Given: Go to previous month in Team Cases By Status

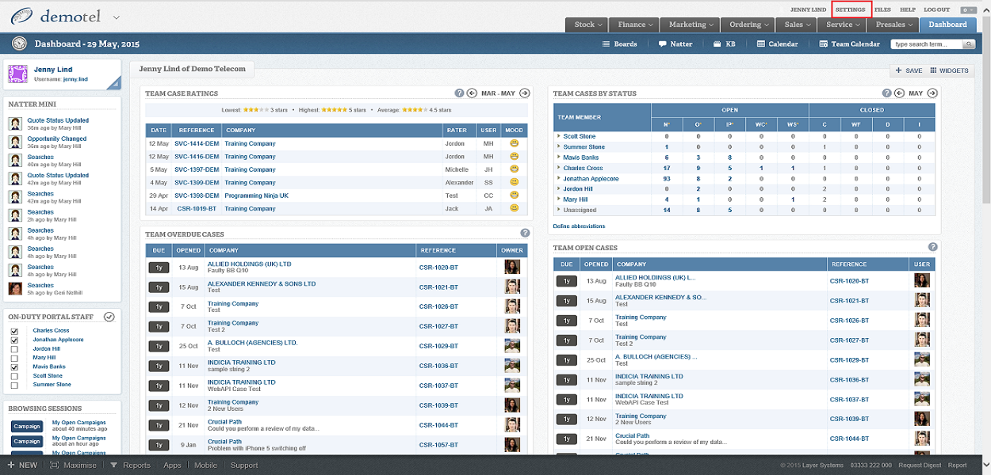Looking at the screenshot, I should pos(900,93).
